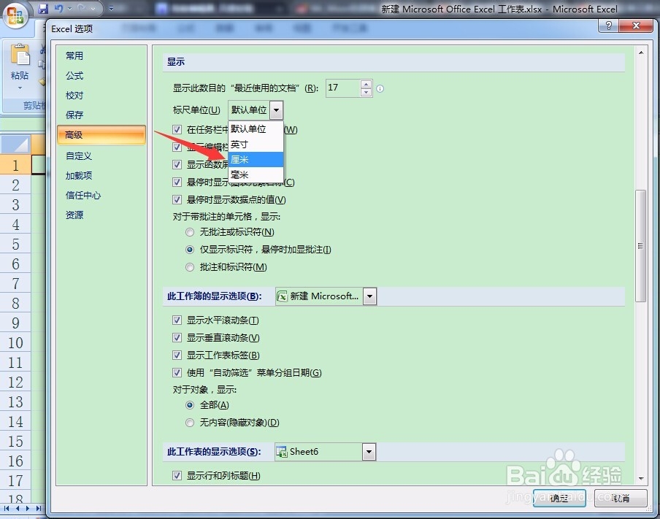Open the 粘贴 dropdown arrow

(20, 88)
